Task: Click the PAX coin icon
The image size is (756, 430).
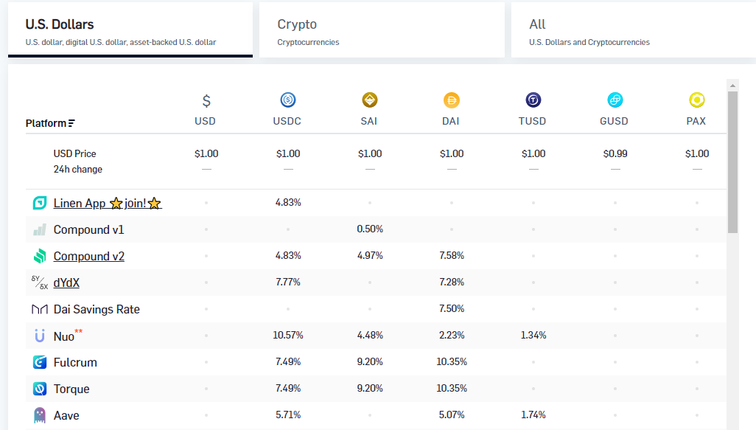Action: pyautogui.click(x=697, y=100)
